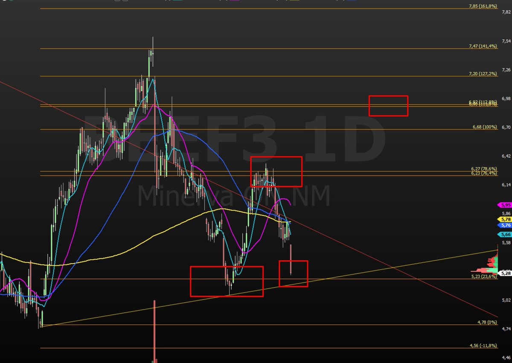Click the 5,23 (23,6%) Fibonacci level label
The width and height of the screenshot is (512, 363).
(x=484, y=276)
